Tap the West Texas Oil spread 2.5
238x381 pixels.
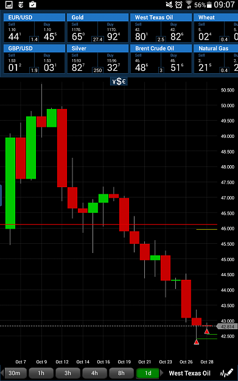pyautogui.click(x=161, y=39)
